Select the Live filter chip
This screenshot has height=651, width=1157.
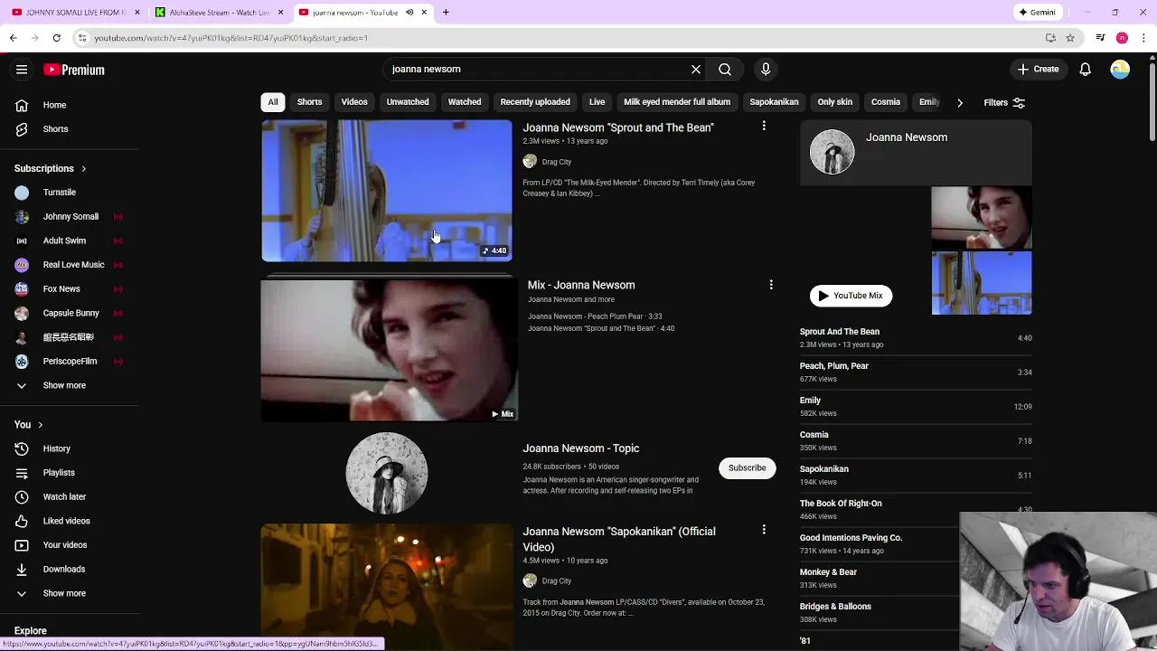tap(597, 102)
